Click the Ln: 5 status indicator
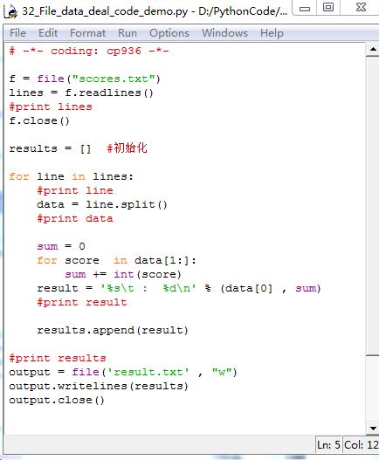Screen dimensions: 379x460 [328, 445]
